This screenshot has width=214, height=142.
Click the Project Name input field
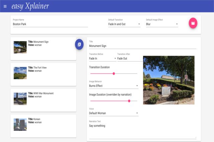pyautogui.click(x=50, y=24)
